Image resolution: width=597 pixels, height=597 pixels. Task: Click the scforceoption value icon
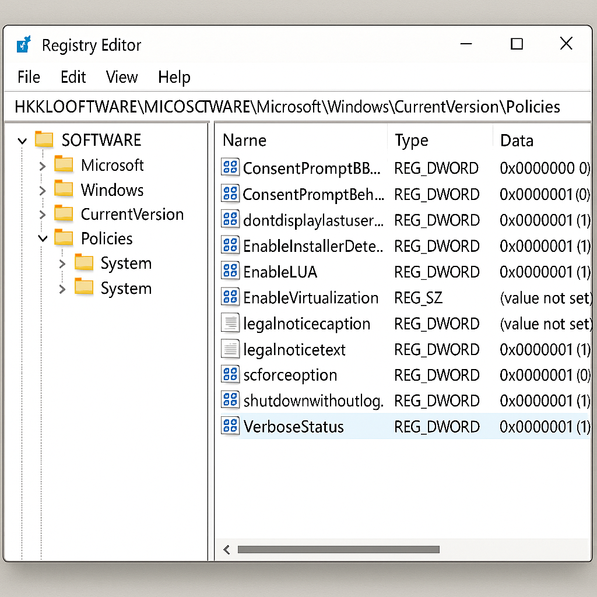click(x=230, y=374)
